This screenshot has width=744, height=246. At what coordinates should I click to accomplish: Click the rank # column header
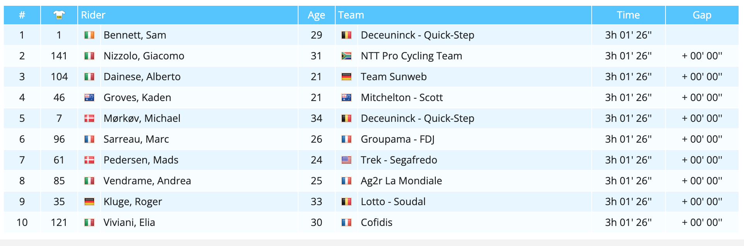22,15
